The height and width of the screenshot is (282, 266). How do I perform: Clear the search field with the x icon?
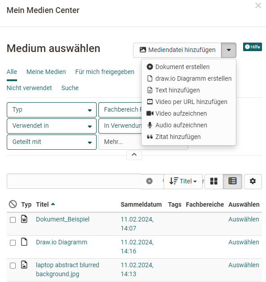click(149, 181)
